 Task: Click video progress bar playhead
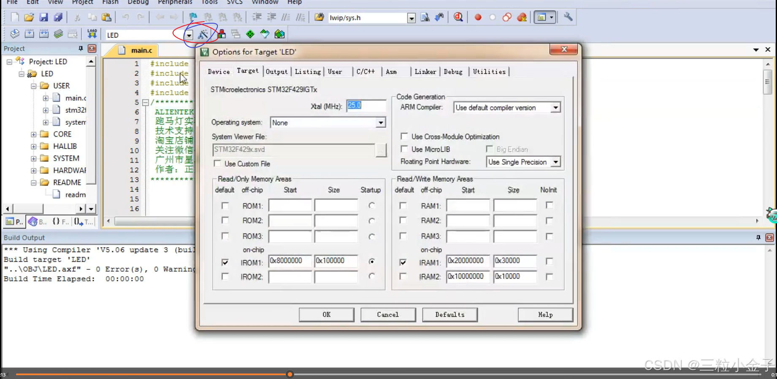pos(290,374)
